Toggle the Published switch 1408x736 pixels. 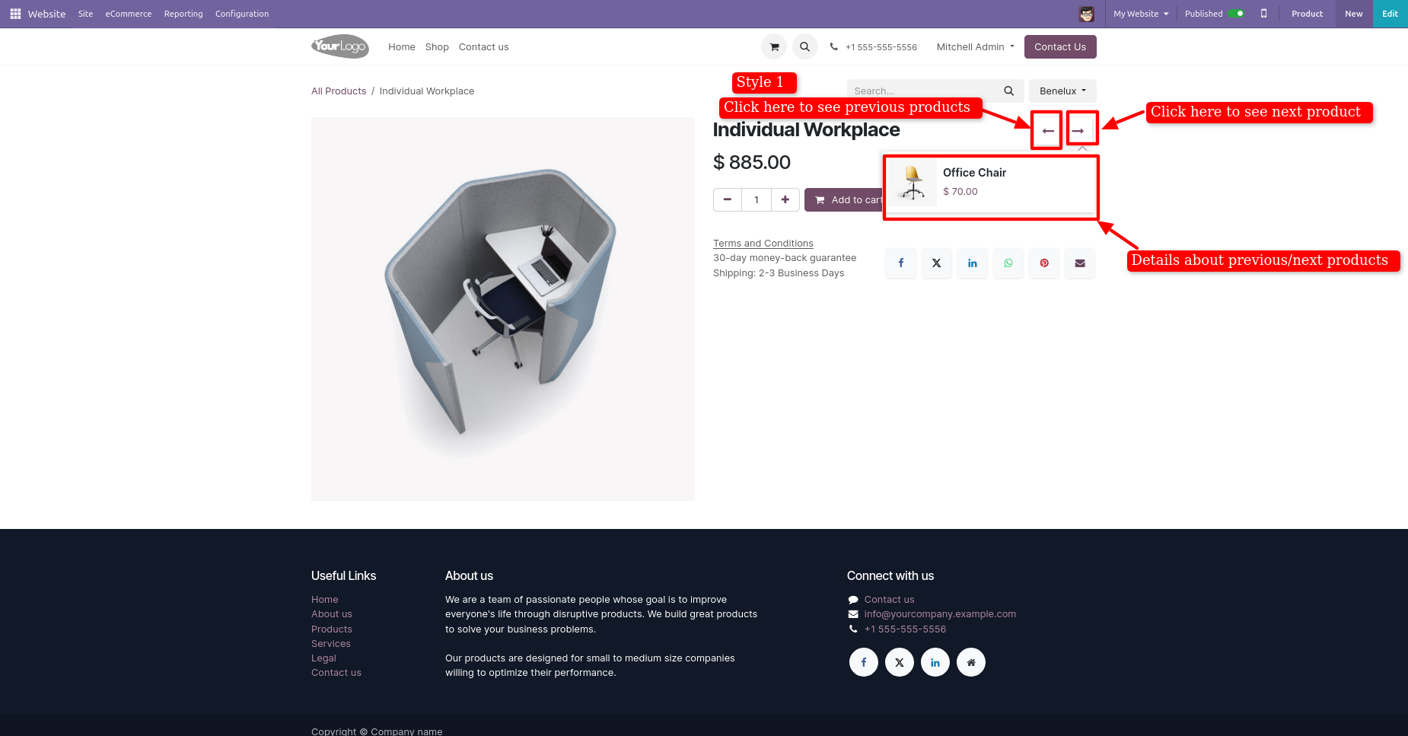1236,14
